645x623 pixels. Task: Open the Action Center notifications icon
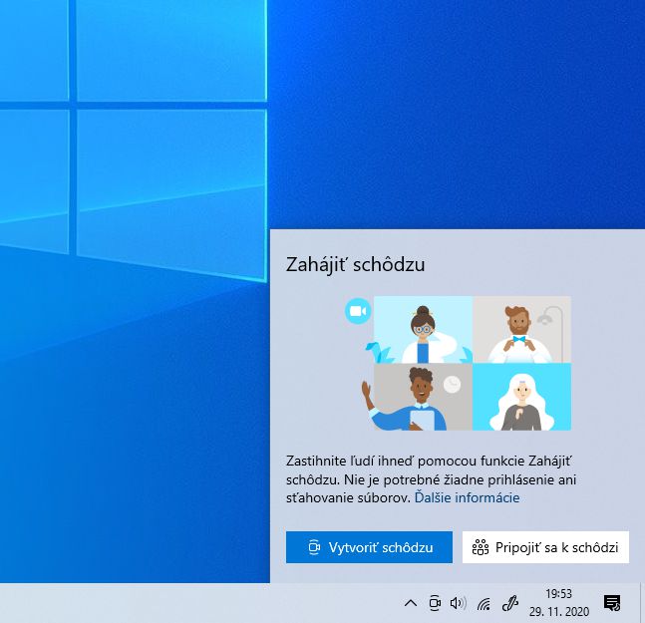click(612, 603)
